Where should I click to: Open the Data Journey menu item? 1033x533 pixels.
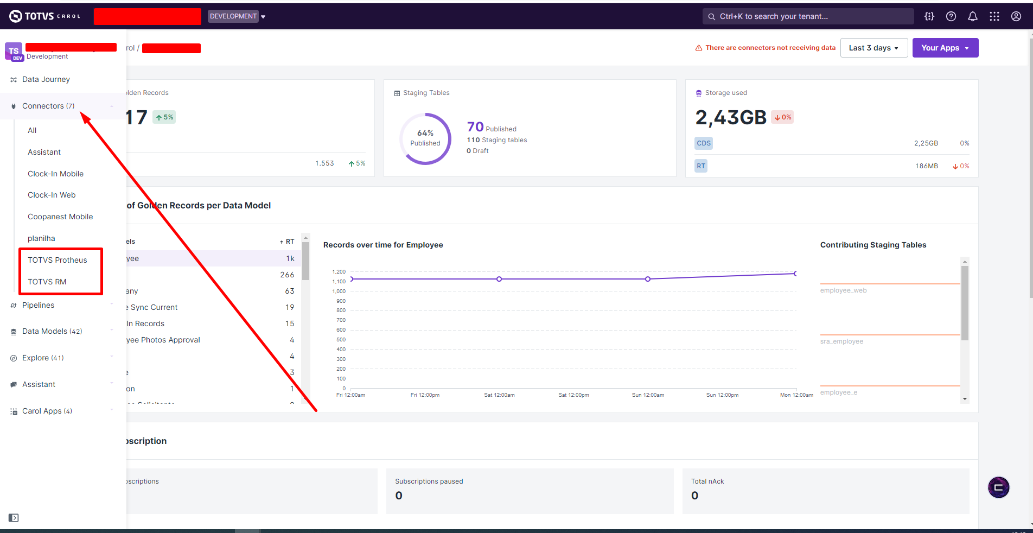(46, 79)
